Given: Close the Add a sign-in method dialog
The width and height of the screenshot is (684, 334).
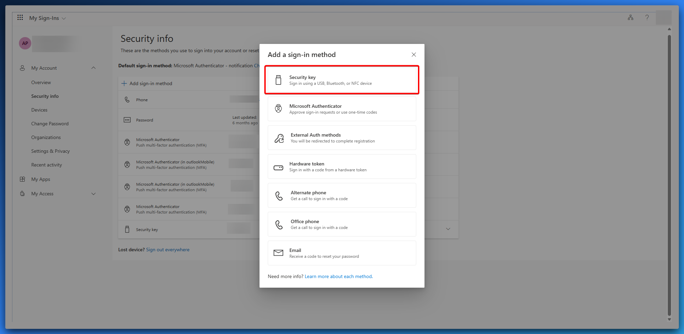Looking at the screenshot, I should [413, 55].
